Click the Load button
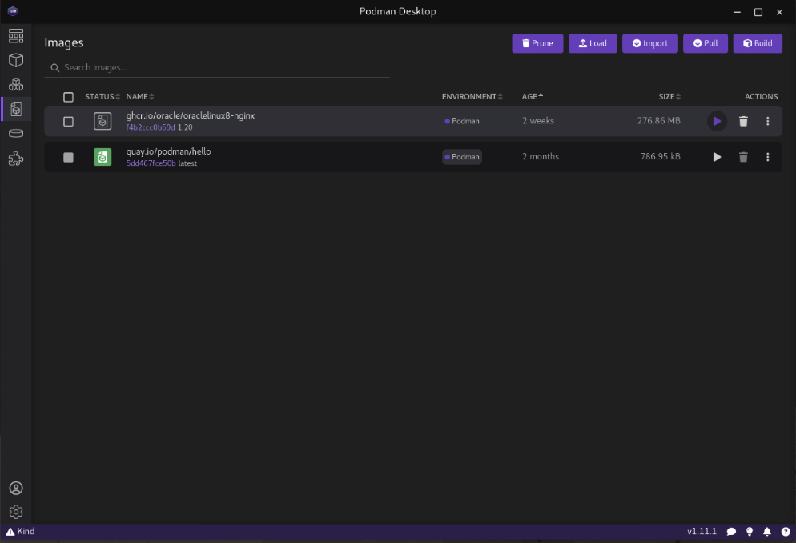796x543 pixels. point(593,43)
